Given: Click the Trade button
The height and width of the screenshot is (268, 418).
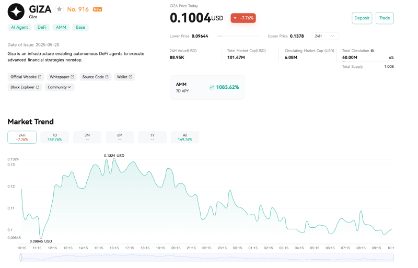Looking at the screenshot, I should 385,18.
